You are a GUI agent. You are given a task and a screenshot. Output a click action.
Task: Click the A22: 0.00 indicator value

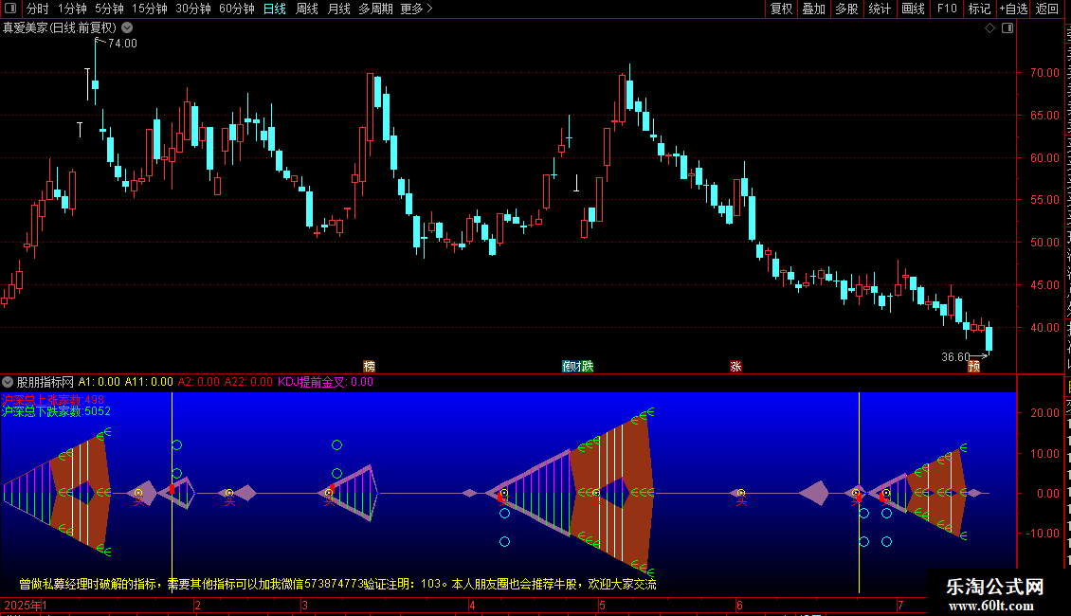248,382
